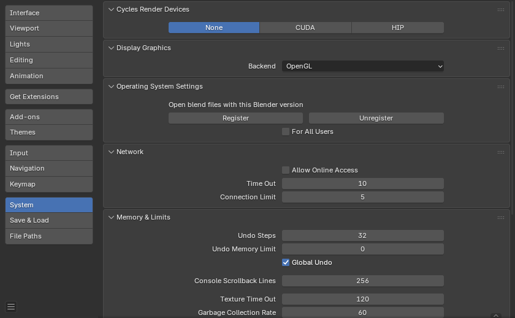The image size is (515, 318).
Task: Collapse the Operating System Settings panel
Action: click(x=111, y=86)
